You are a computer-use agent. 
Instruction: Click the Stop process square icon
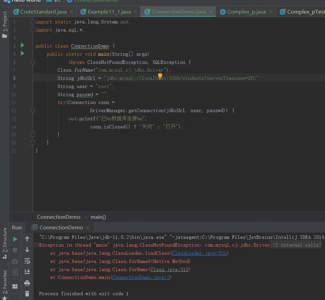15,250
